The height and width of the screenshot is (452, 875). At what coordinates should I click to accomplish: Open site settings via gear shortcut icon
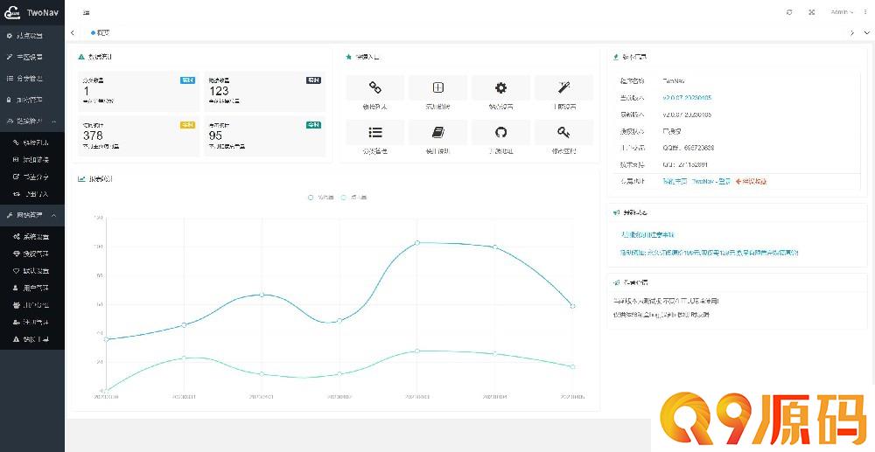click(x=500, y=87)
